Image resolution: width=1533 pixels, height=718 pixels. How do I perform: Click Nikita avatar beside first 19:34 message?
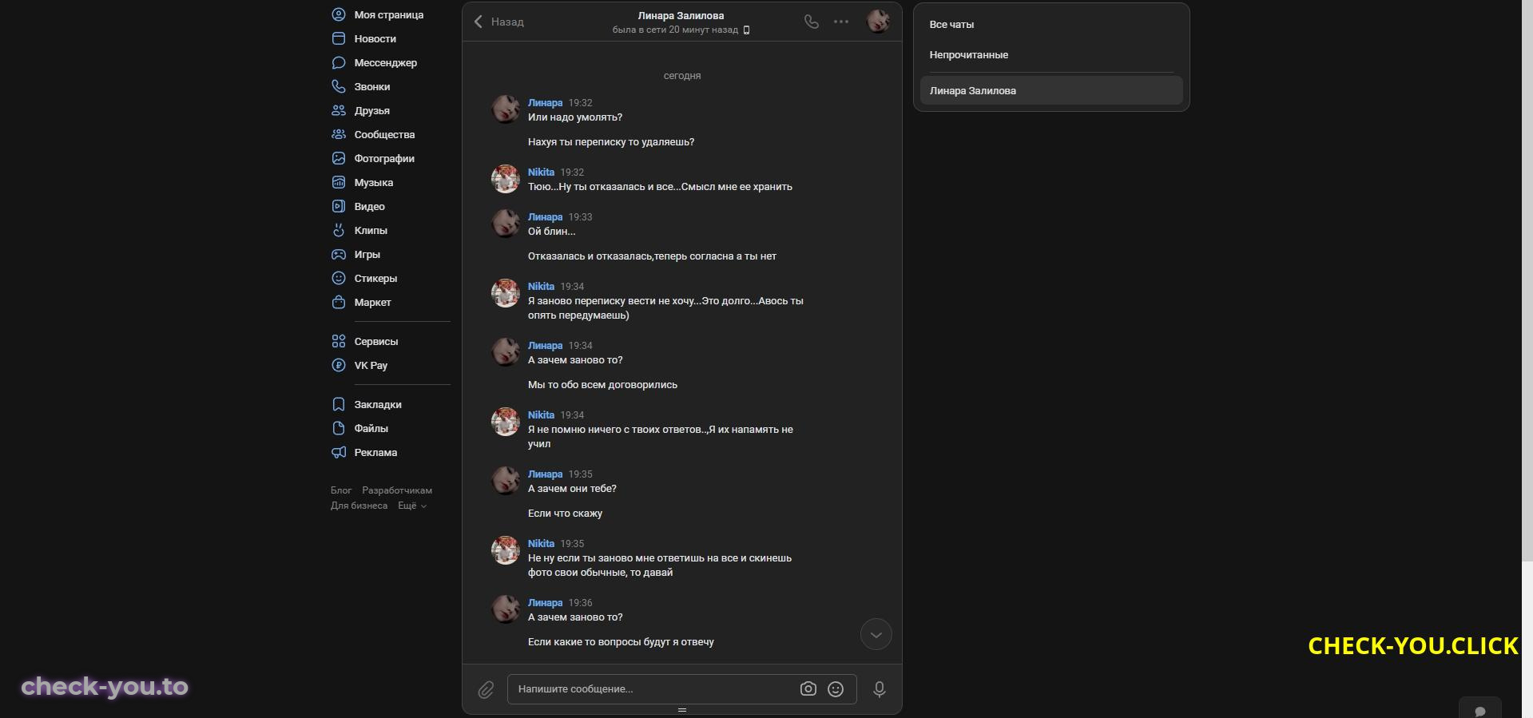coord(505,293)
